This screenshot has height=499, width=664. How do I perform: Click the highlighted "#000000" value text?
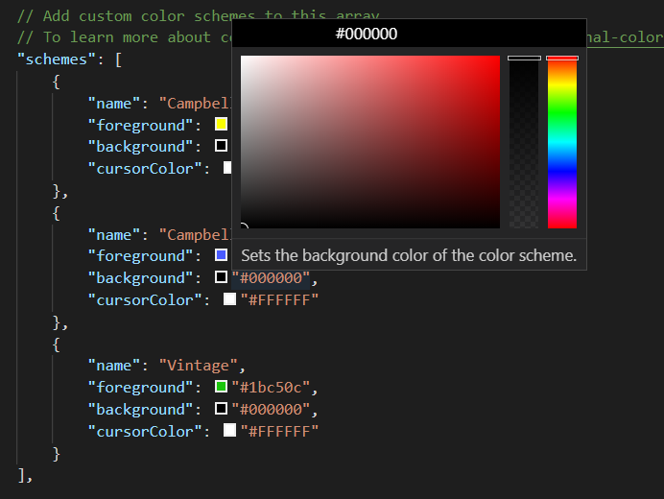click(271, 278)
